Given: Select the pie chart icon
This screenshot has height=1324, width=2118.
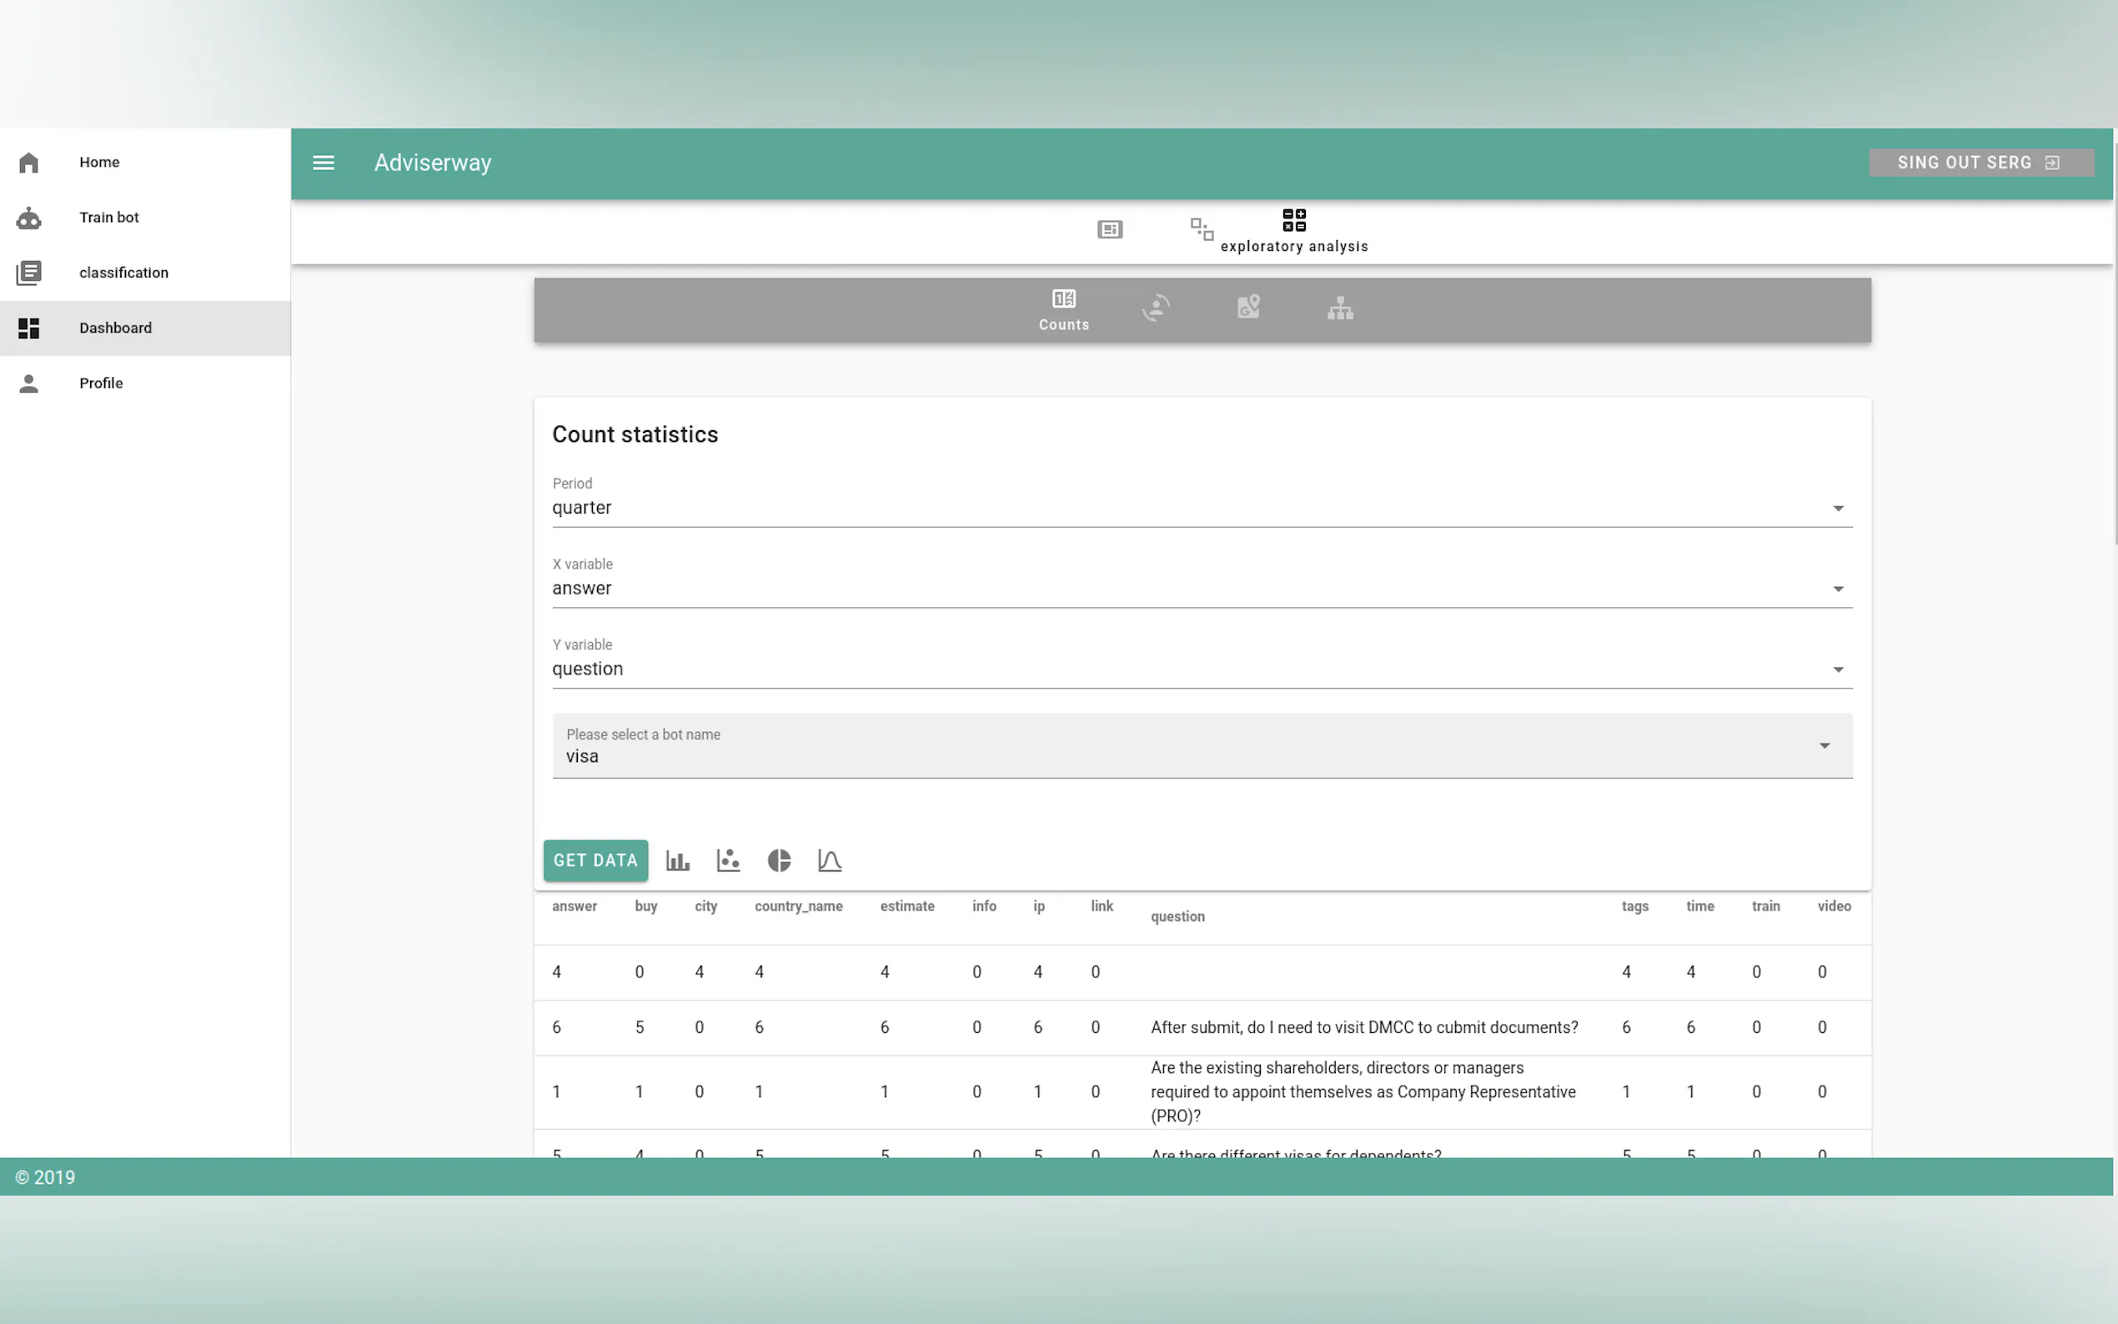Looking at the screenshot, I should [778, 860].
